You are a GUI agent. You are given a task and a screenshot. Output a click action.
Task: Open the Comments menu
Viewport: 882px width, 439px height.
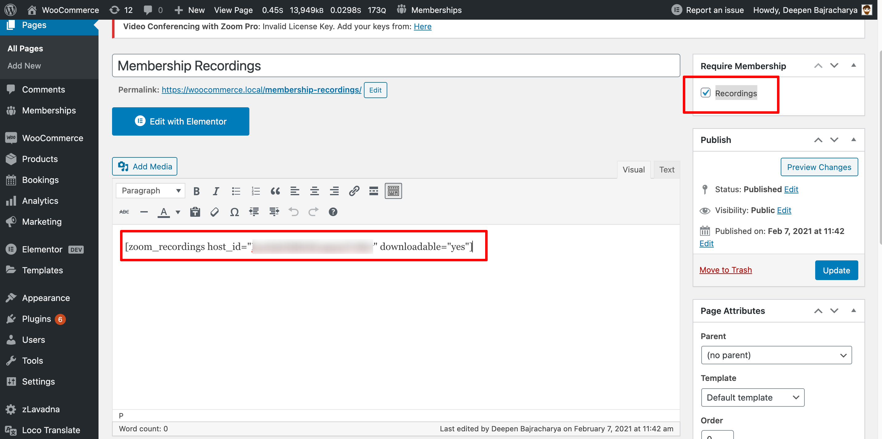(43, 89)
